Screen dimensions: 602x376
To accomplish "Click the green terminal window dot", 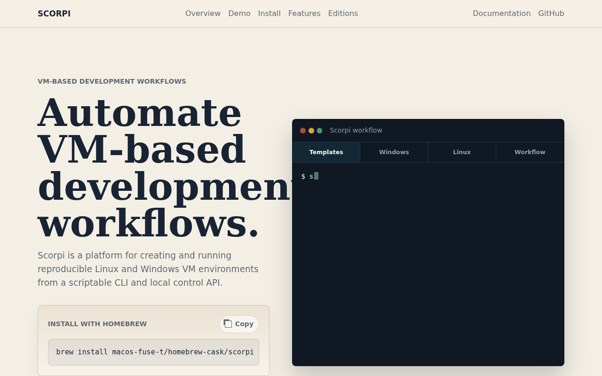I will (x=320, y=131).
